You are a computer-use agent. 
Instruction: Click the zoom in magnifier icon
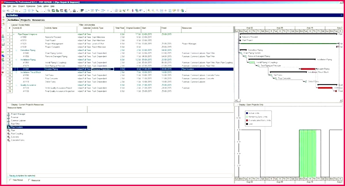149,11
